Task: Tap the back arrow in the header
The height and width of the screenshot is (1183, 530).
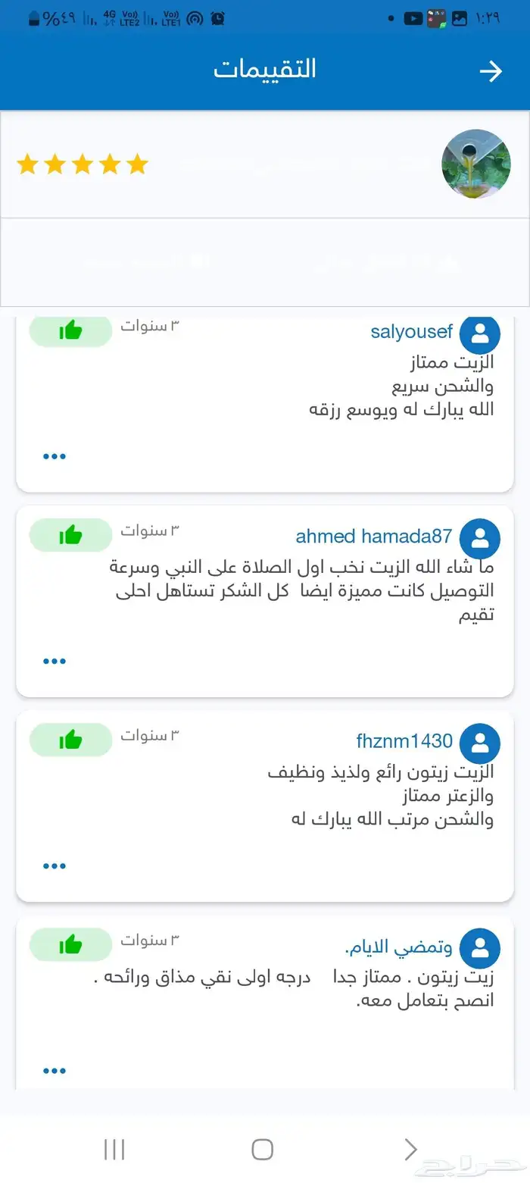Action: (492, 70)
